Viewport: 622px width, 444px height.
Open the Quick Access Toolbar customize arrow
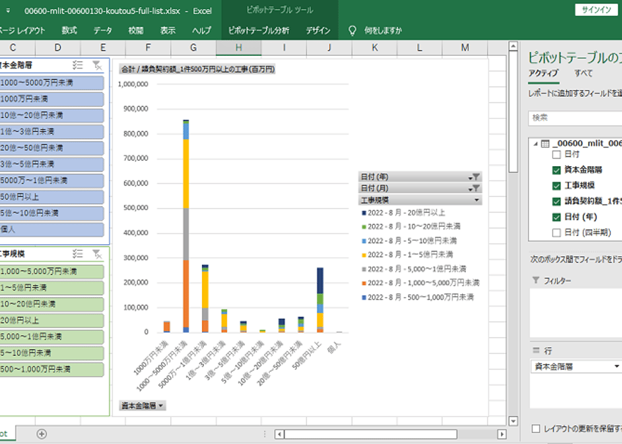tap(7, 11)
